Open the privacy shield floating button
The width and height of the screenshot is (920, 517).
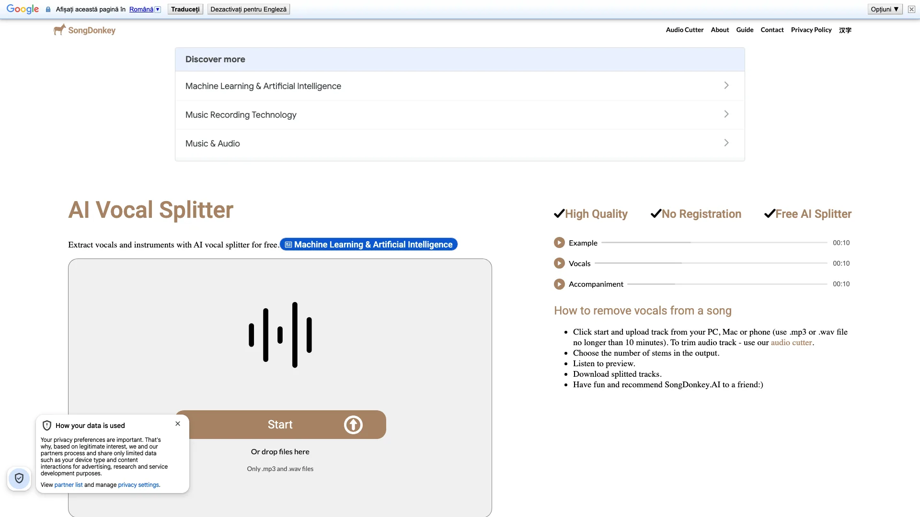tap(19, 478)
